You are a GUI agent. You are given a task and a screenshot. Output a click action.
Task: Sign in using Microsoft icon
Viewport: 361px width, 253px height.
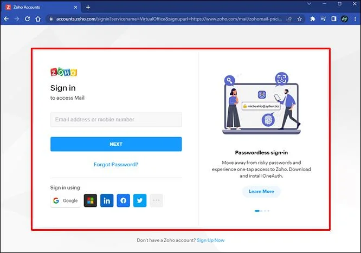pyautogui.click(x=90, y=200)
